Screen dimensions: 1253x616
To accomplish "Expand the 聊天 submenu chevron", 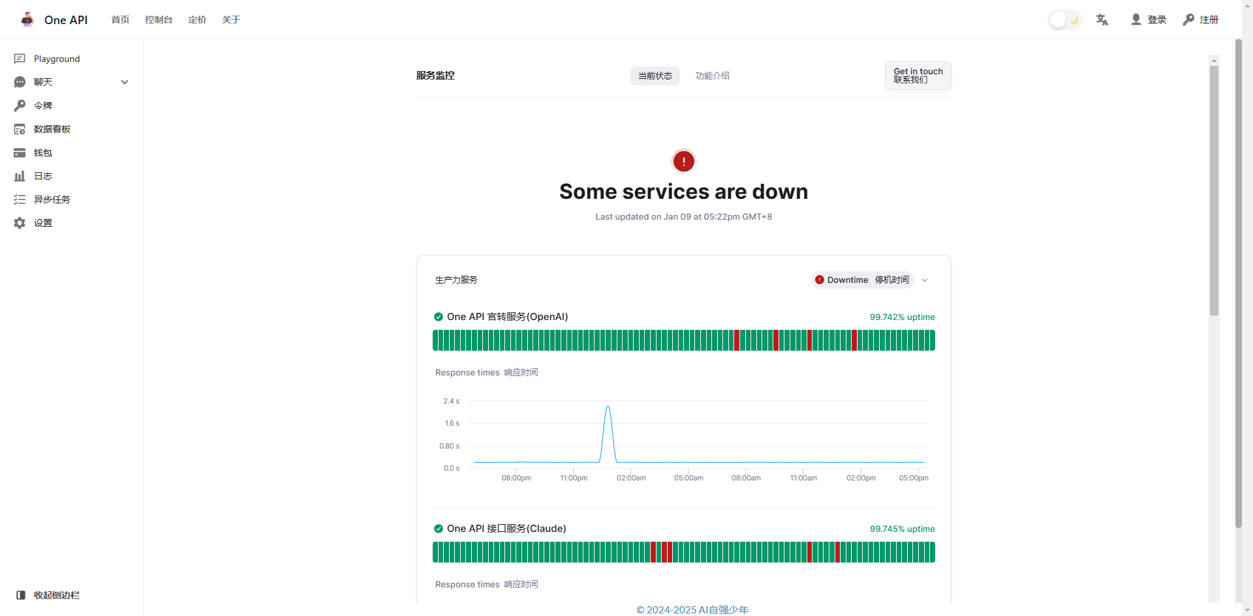I will tap(125, 82).
